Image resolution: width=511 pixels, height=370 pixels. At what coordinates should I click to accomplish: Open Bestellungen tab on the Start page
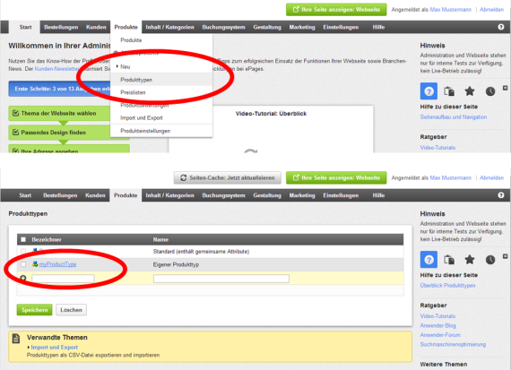click(61, 27)
